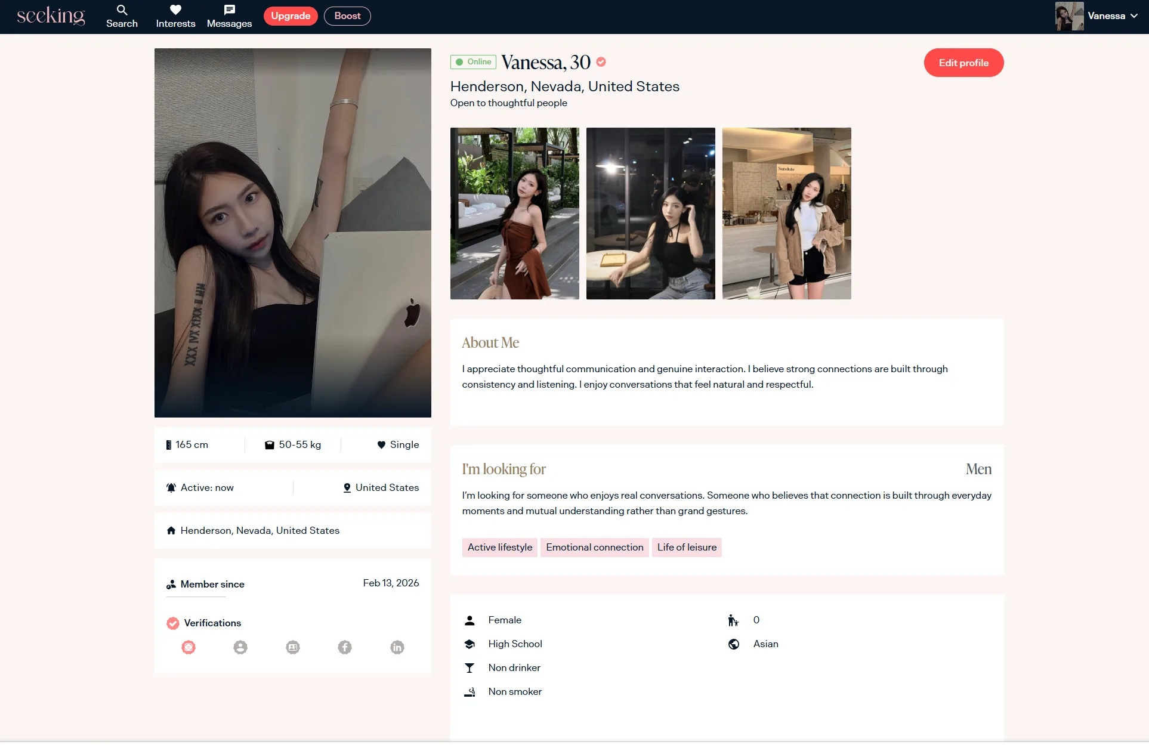Click the Edit profile button
Image resolution: width=1149 pixels, height=745 pixels.
(963, 63)
